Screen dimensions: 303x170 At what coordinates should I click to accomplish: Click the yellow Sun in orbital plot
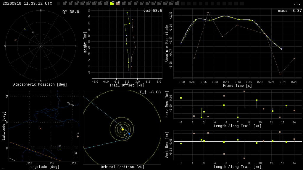click(123, 130)
